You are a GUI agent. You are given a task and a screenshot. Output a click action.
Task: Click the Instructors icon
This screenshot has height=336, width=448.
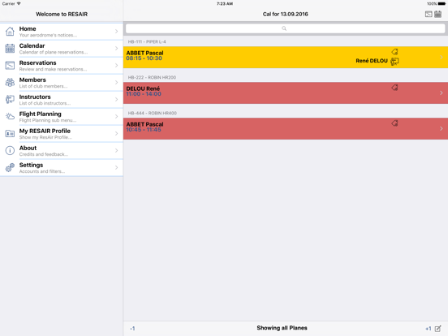click(10, 100)
